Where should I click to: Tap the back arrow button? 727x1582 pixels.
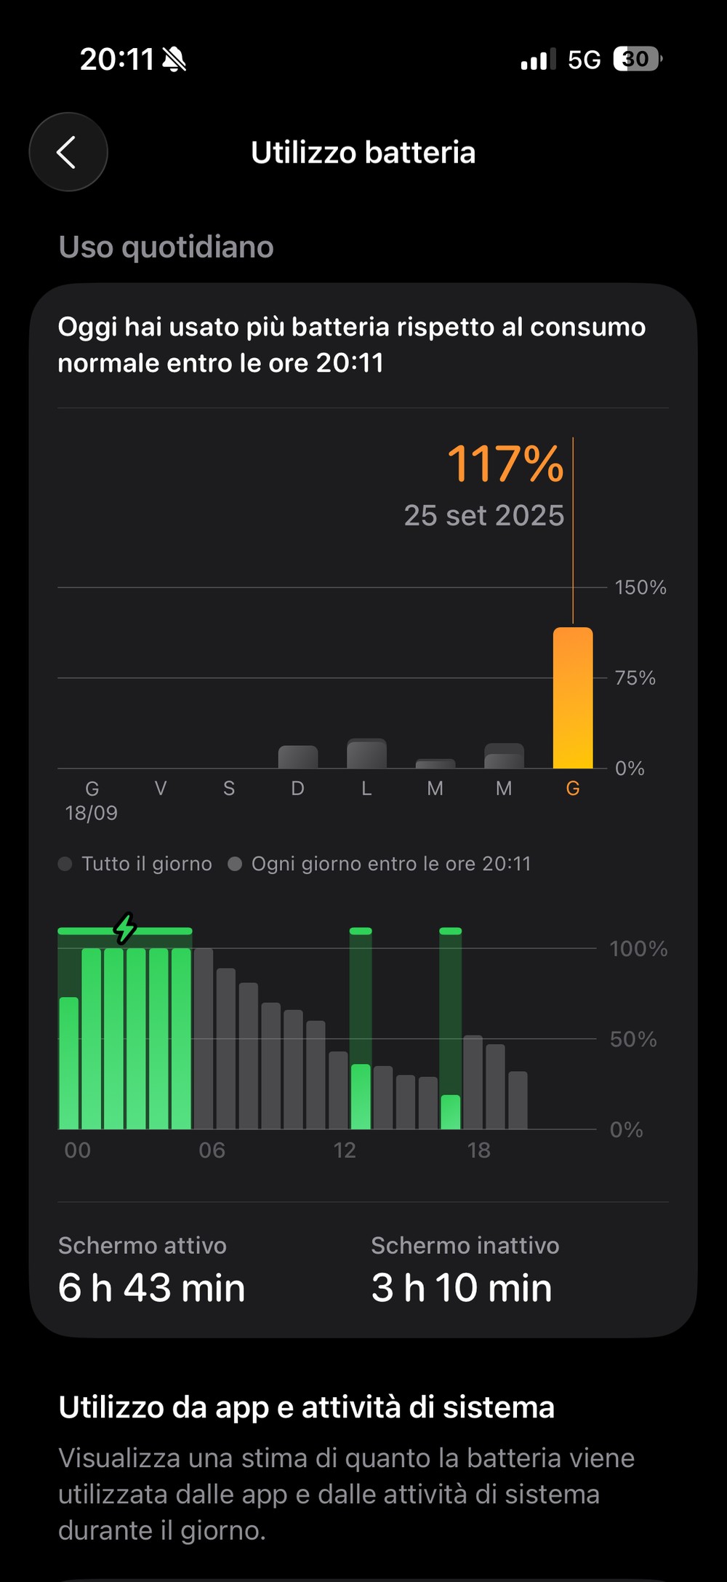pyautogui.click(x=68, y=152)
